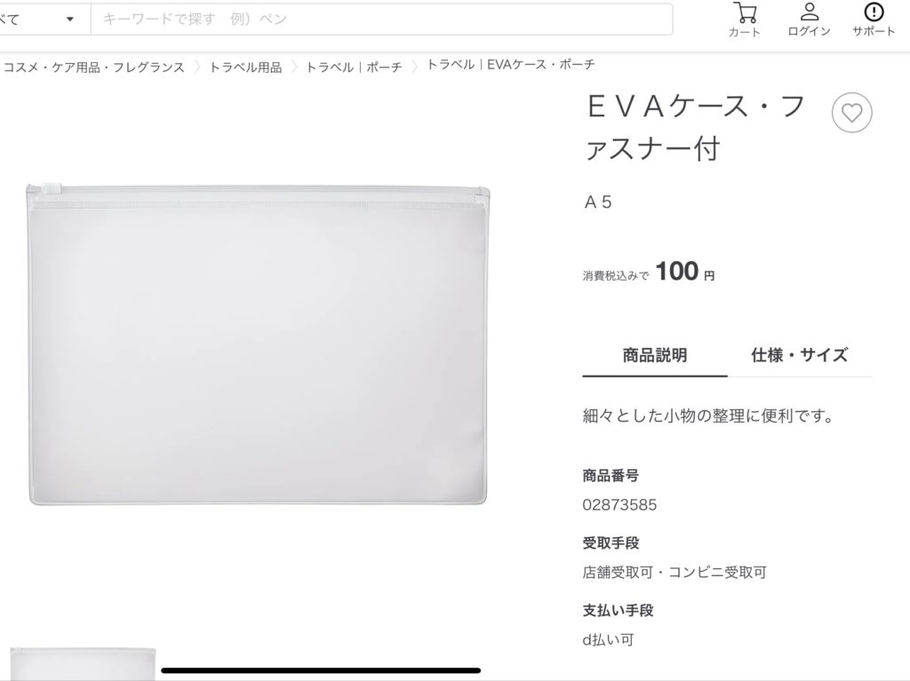The width and height of the screenshot is (910, 681).
Task: Click the 100円 price text
Action: tap(685, 272)
